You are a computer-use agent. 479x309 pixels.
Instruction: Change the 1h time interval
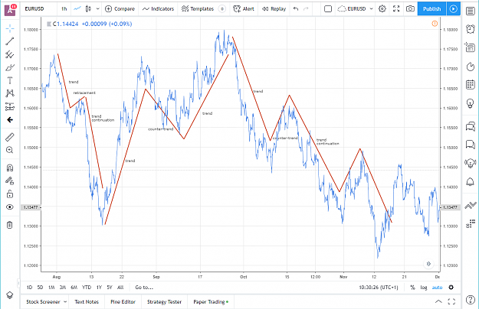coord(64,9)
